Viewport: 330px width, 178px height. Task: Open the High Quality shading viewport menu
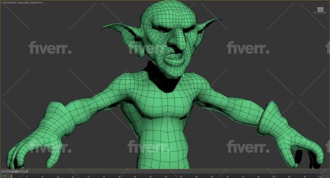tap(24, 3)
